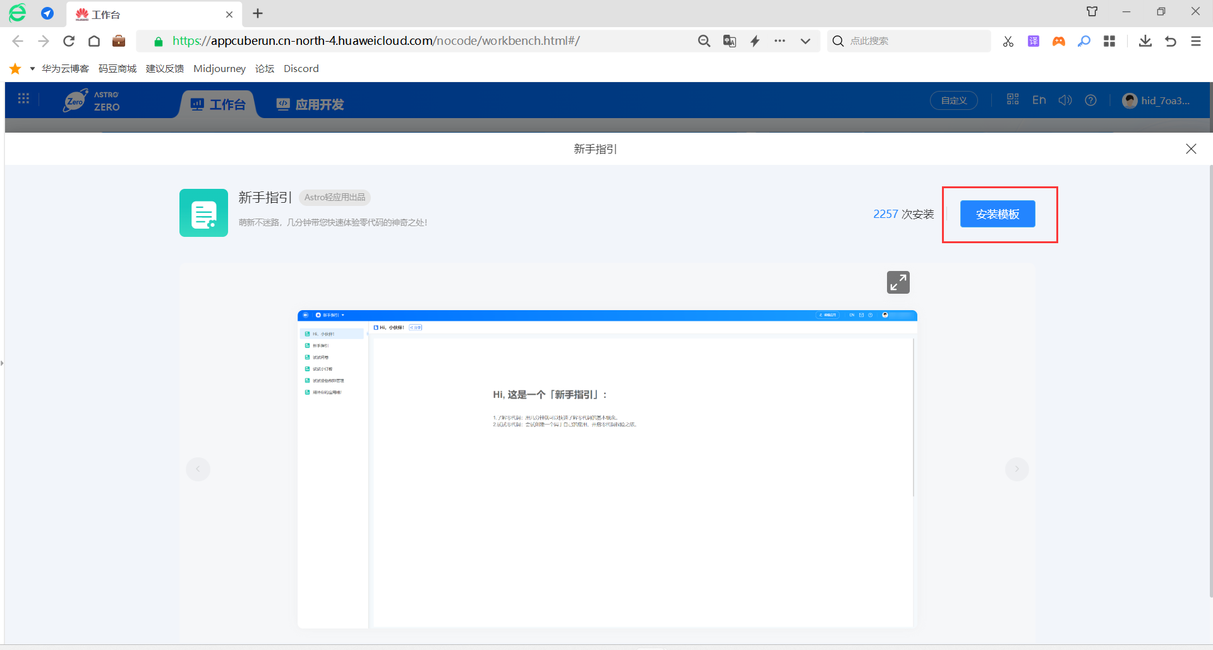Click the 360 browser logo icon

18,13
